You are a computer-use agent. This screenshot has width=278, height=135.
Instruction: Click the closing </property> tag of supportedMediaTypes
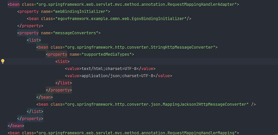(59, 90)
